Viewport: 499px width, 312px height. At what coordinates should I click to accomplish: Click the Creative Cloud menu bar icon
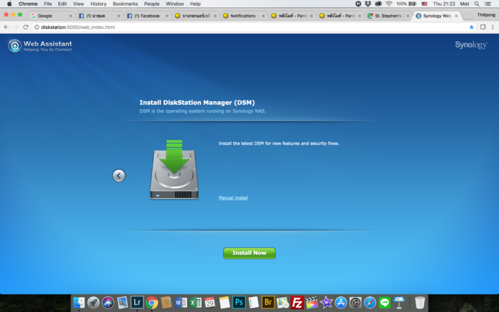click(x=378, y=4)
